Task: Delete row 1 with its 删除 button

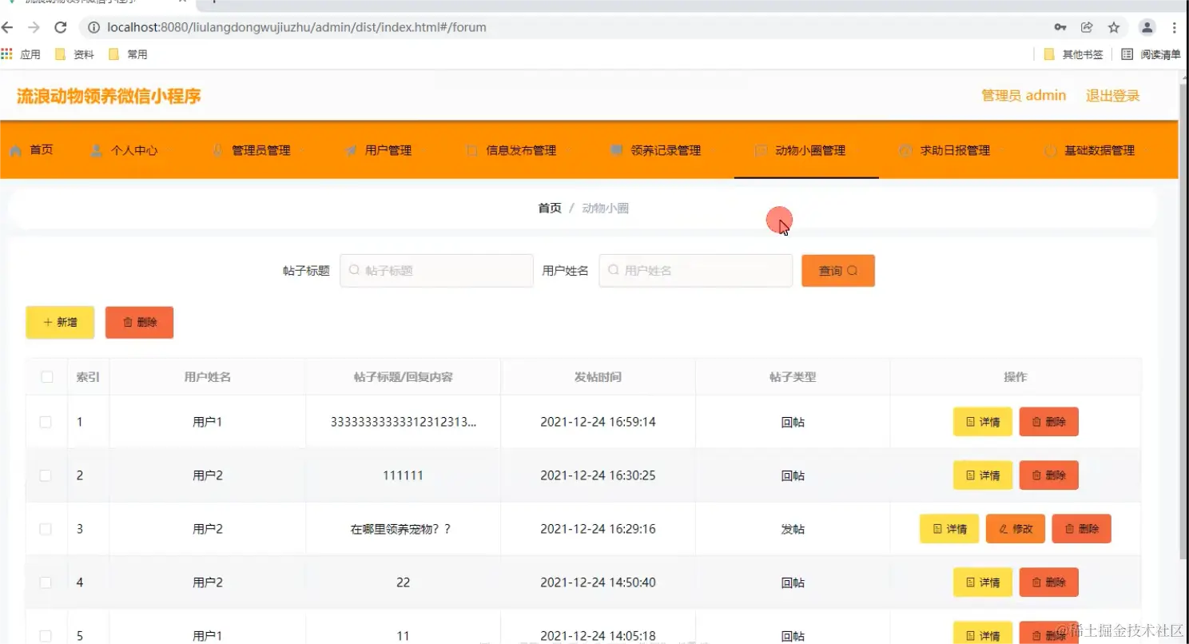Action: pos(1048,422)
